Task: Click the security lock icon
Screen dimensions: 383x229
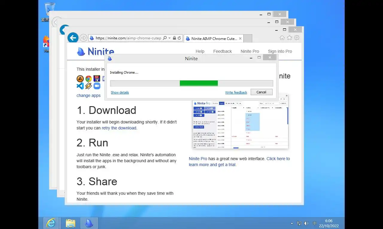Action: [174, 38]
